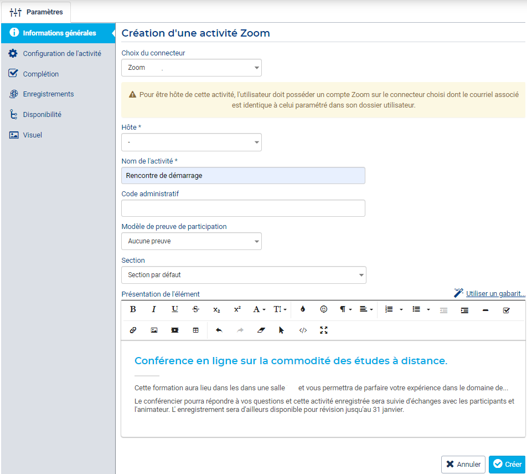Viewport: 527px width, 474px height.
Task: Decrease text indent
Action: (x=443, y=310)
